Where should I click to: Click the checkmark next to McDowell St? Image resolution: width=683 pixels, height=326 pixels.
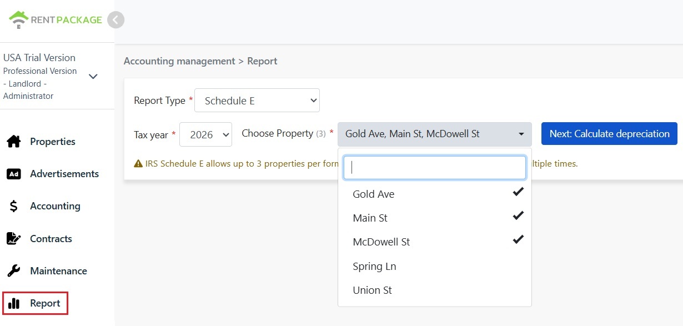pyautogui.click(x=518, y=240)
